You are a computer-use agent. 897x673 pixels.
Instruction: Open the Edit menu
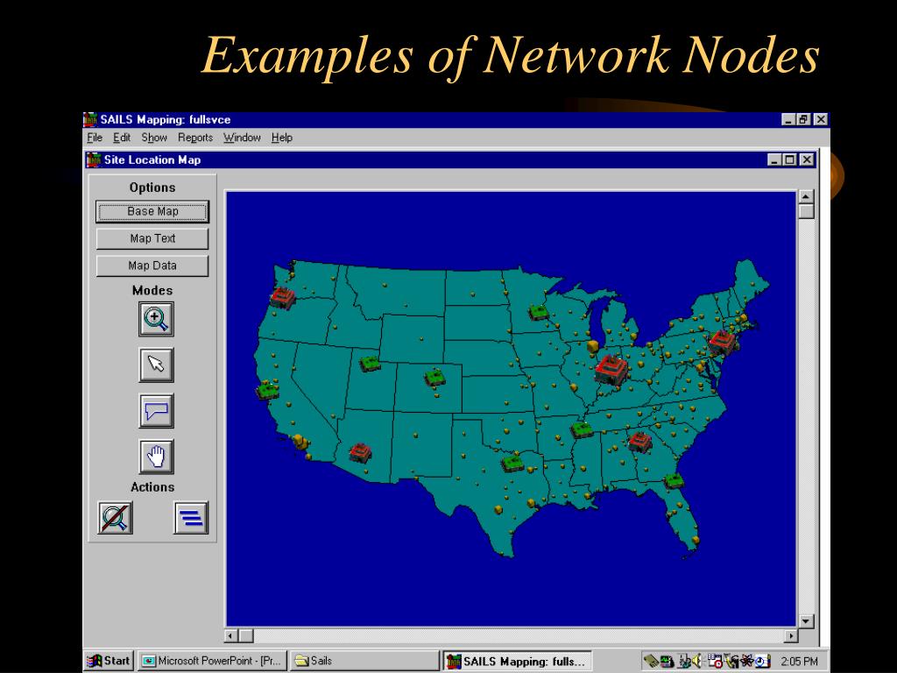pyautogui.click(x=121, y=138)
